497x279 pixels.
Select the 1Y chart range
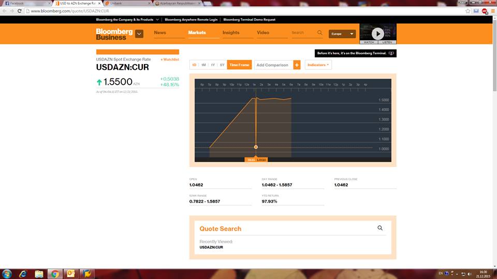[213, 65]
